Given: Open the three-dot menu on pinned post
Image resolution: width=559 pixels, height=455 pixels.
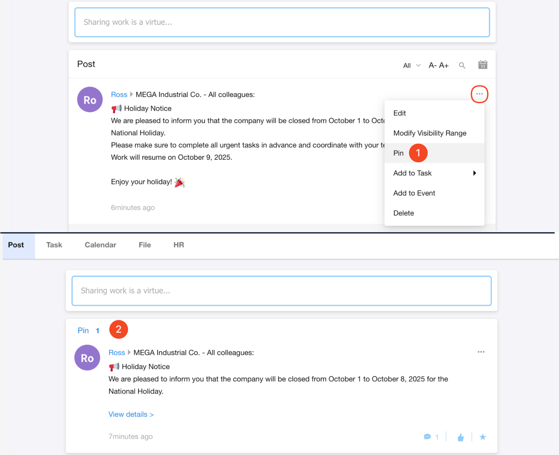Looking at the screenshot, I should click(481, 352).
